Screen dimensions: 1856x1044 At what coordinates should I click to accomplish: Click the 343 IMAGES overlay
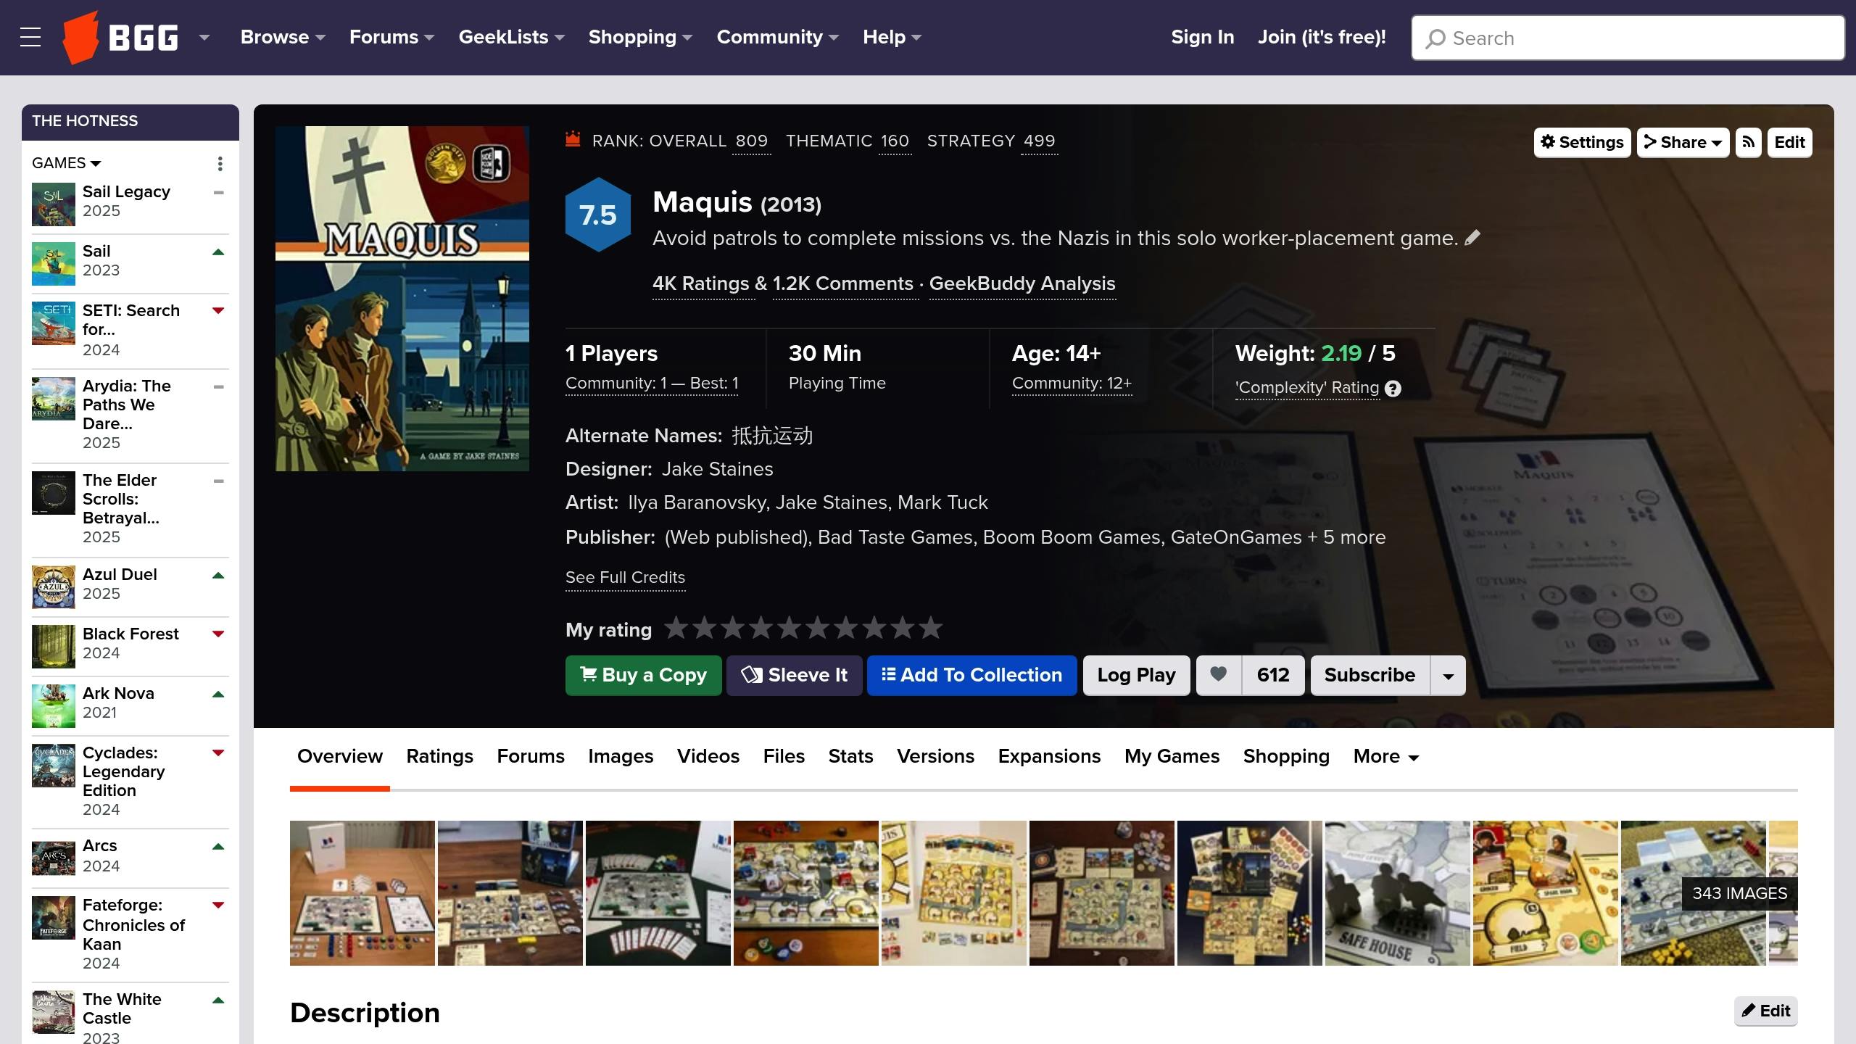(x=1739, y=893)
